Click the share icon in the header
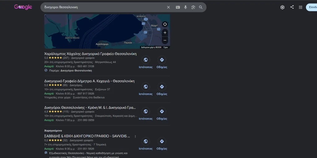The width and height of the screenshot is (317, 158). pyautogui.click(x=292, y=7)
